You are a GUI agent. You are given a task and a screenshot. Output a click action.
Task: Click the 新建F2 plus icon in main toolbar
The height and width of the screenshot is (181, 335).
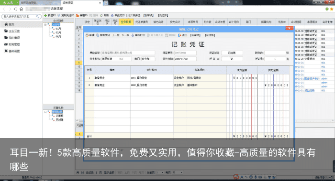(45, 15)
